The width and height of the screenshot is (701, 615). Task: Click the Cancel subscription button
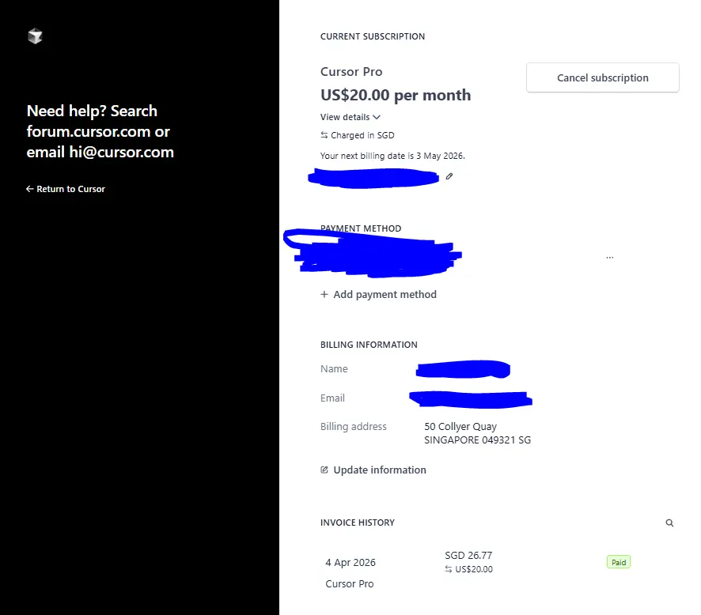pos(603,77)
